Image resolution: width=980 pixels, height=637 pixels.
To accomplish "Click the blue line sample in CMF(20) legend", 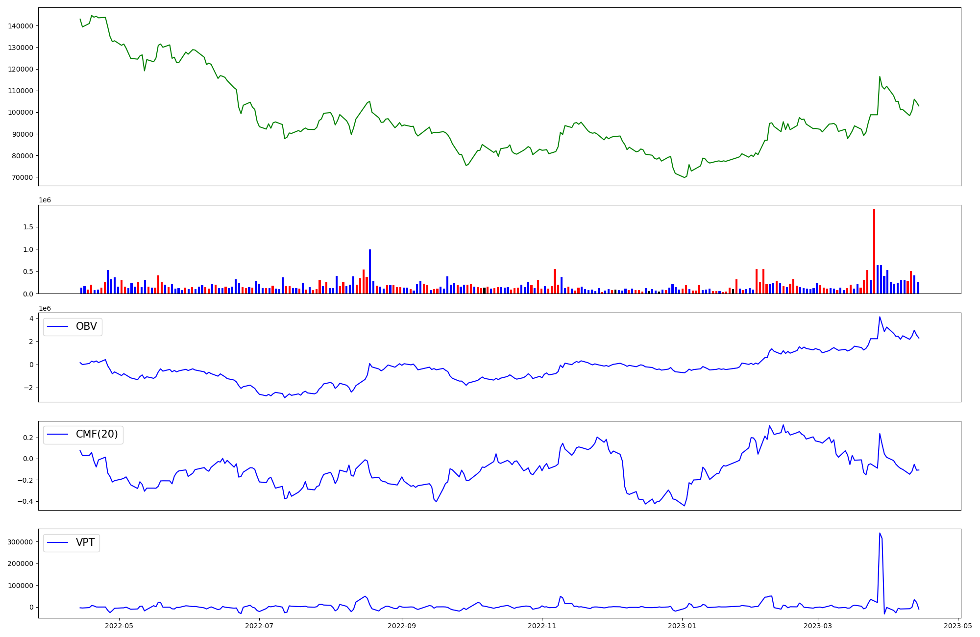I will pos(58,435).
